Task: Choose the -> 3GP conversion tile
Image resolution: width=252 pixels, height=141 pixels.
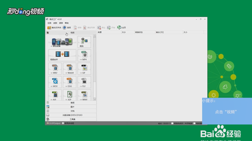Action: (69, 95)
